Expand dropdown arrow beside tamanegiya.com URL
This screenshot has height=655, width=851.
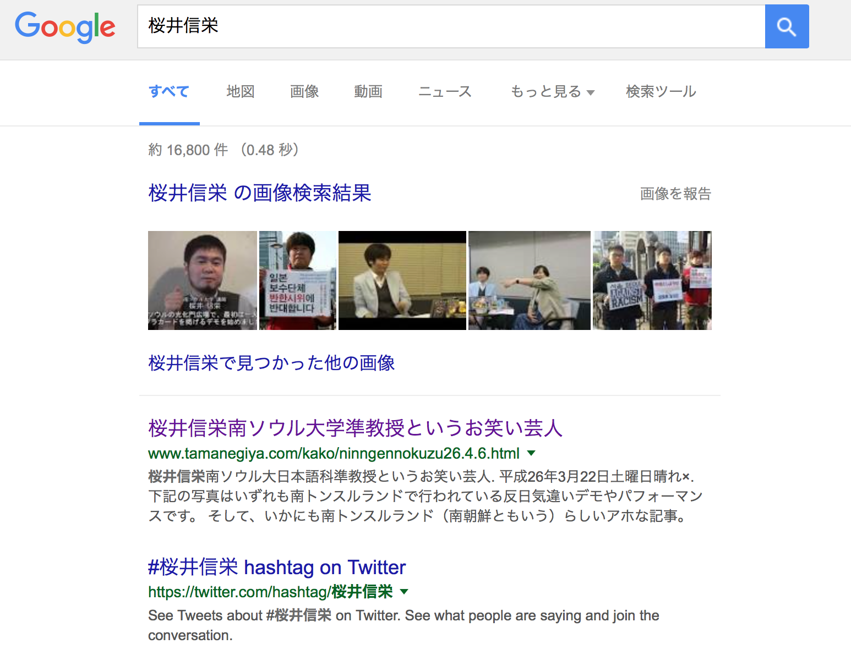point(531,453)
